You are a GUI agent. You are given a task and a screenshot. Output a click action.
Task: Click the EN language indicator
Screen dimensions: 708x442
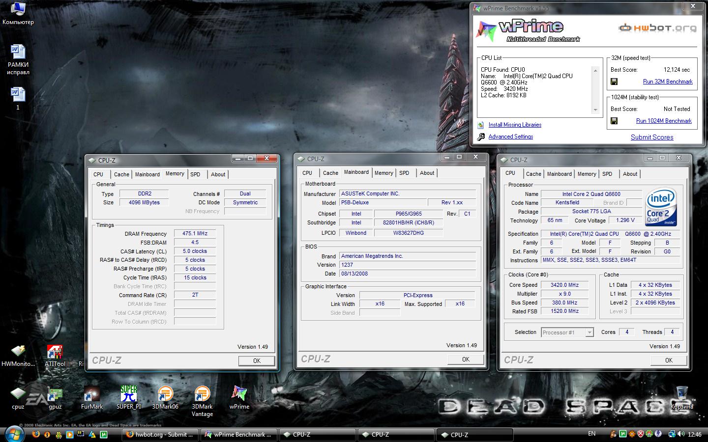point(592,434)
